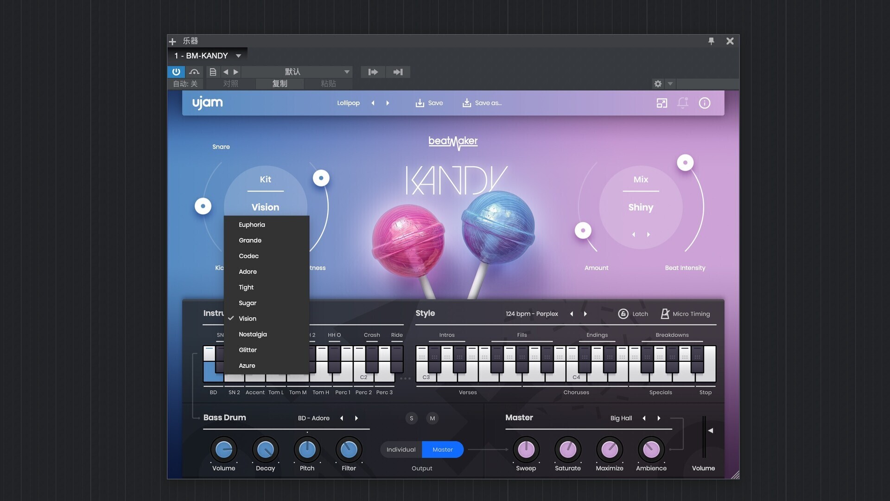Open the Lollipop preset name menu
This screenshot has height=501, width=890.
(348, 103)
